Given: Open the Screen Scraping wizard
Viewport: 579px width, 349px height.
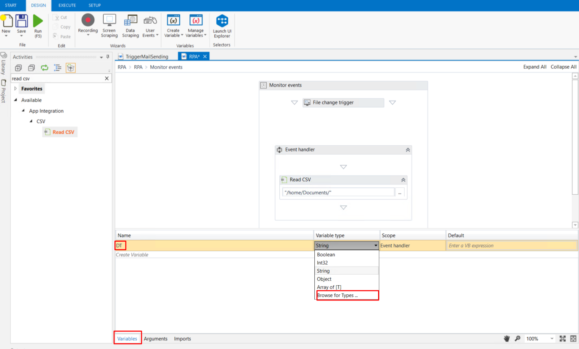Looking at the screenshot, I should [109, 20].
